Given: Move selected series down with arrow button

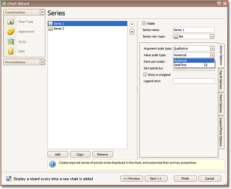Looking at the screenshot, I should [x=132, y=32].
